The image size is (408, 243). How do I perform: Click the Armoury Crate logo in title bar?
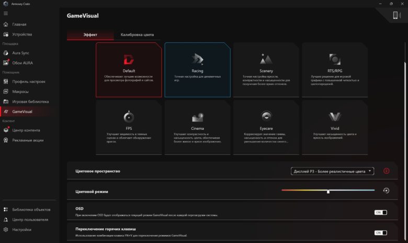coord(5,4)
